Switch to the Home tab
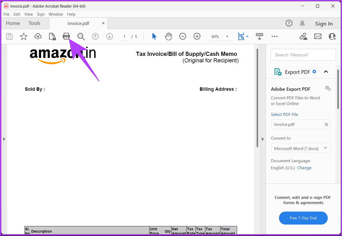This screenshot has height=236, width=342. click(13, 23)
